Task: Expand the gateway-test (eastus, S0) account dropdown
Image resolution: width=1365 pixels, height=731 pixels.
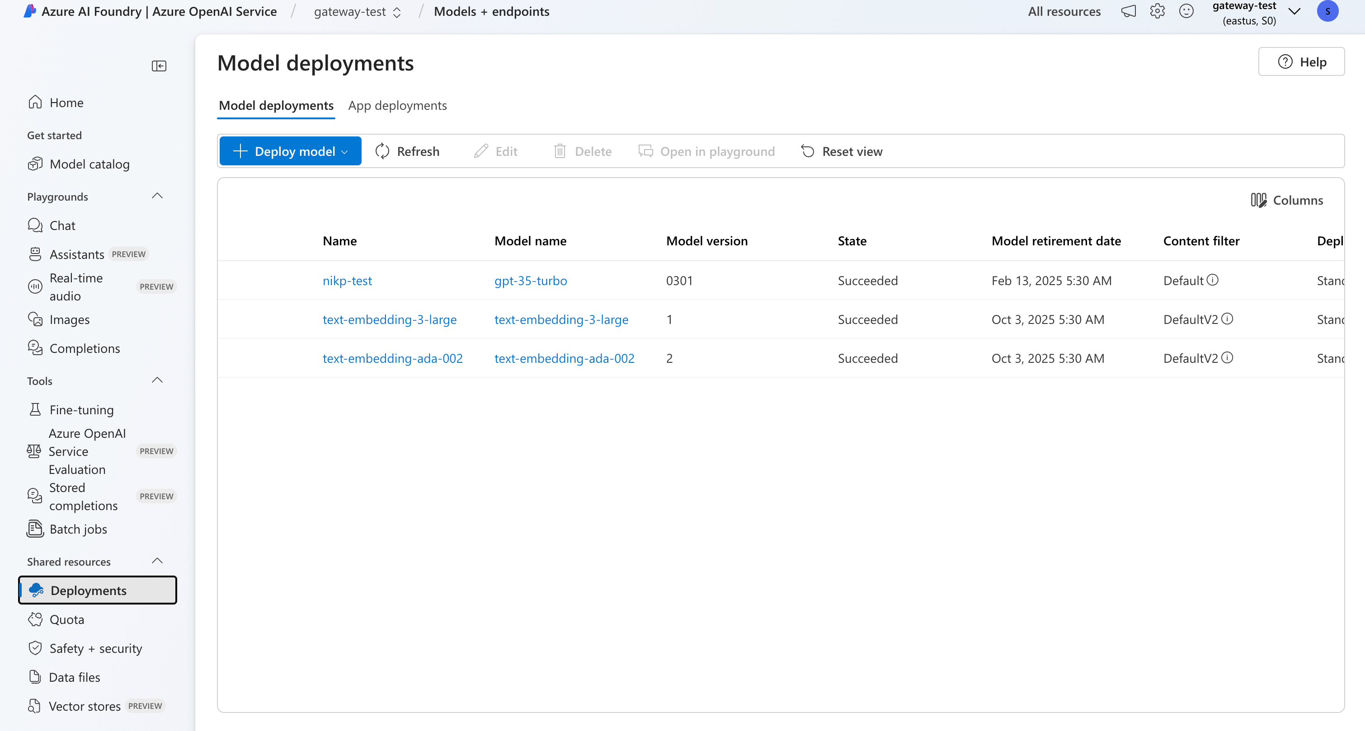Action: [1294, 12]
